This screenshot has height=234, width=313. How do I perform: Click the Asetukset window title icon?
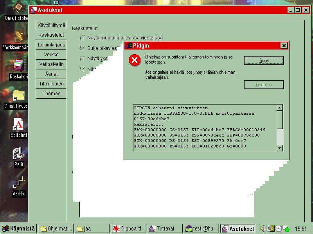tap(34, 10)
